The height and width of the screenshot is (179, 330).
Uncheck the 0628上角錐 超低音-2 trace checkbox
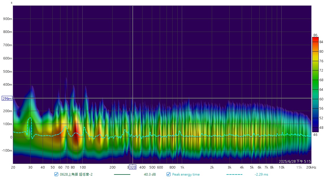point(56,174)
